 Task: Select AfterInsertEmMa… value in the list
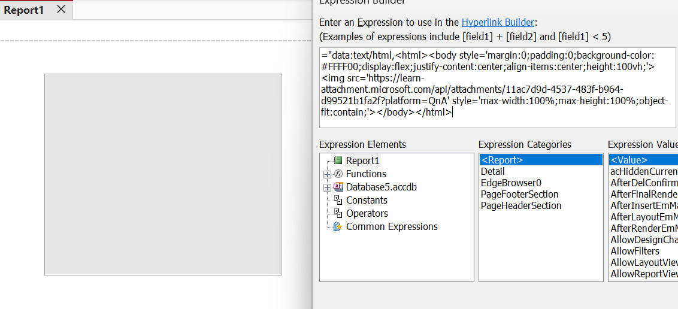pyautogui.click(x=644, y=206)
